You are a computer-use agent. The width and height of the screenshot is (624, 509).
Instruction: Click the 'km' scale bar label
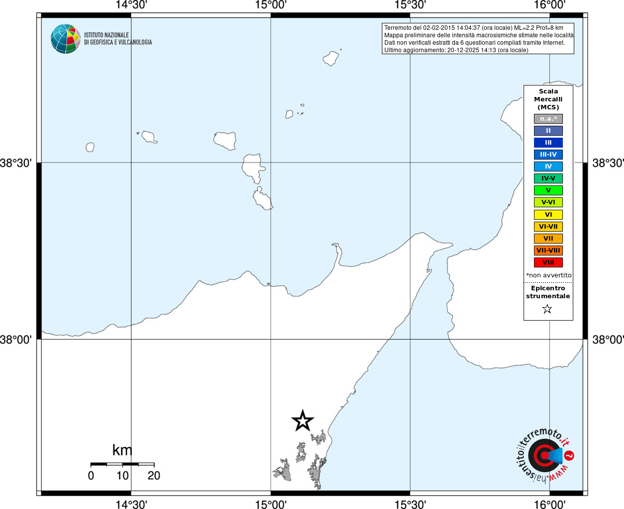(122, 450)
